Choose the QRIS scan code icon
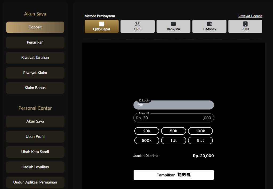273x189 pixels. click(x=138, y=24)
